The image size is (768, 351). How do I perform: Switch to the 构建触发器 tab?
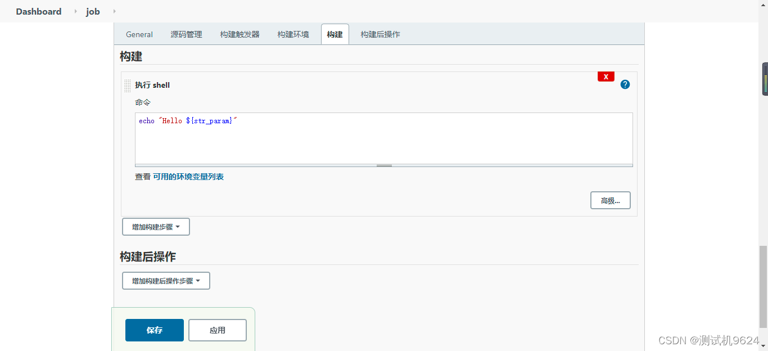(x=240, y=34)
